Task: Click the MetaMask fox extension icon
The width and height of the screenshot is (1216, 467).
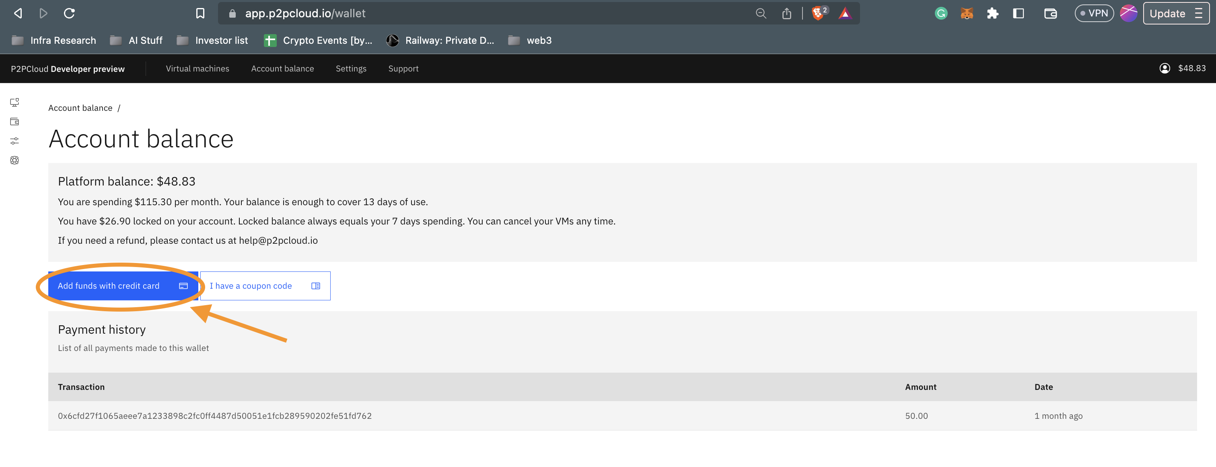Action: [966, 13]
